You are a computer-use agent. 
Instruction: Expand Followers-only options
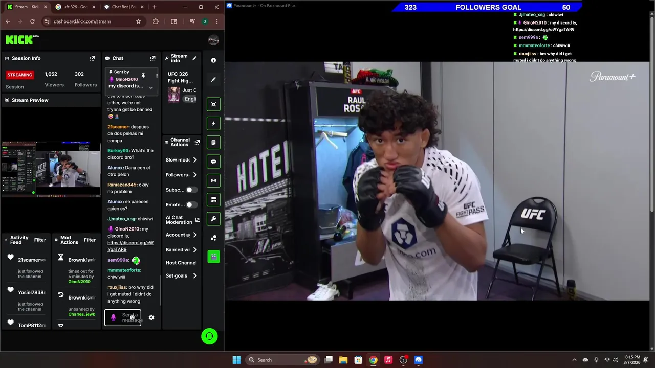point(195,175)
